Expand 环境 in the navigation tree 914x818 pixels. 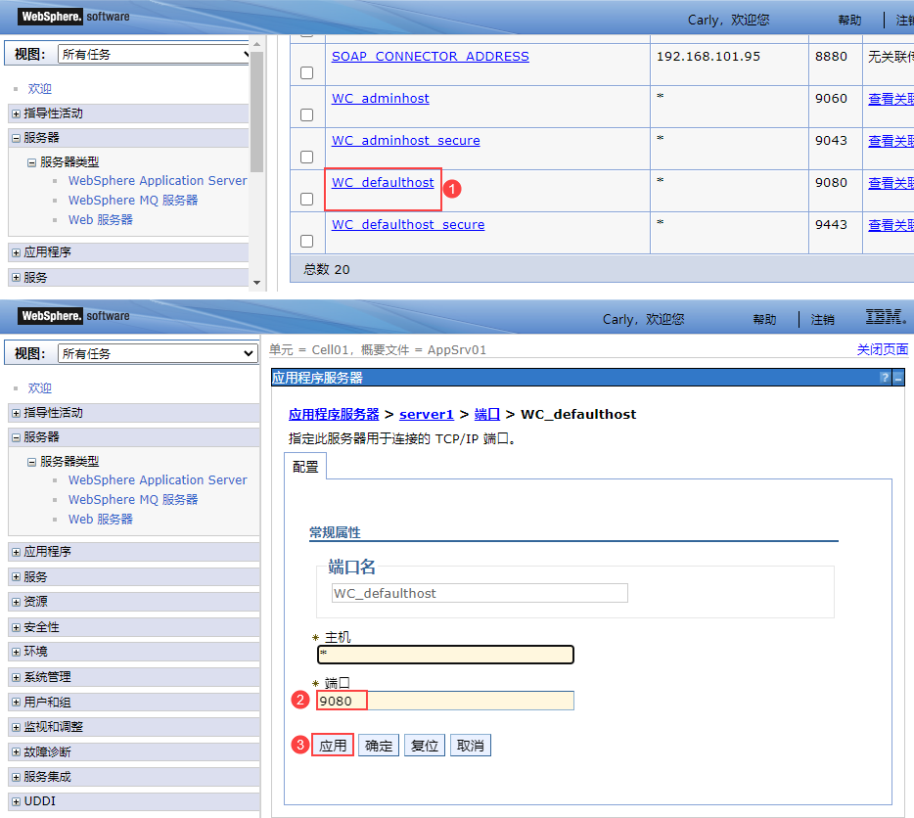[16, 652]
